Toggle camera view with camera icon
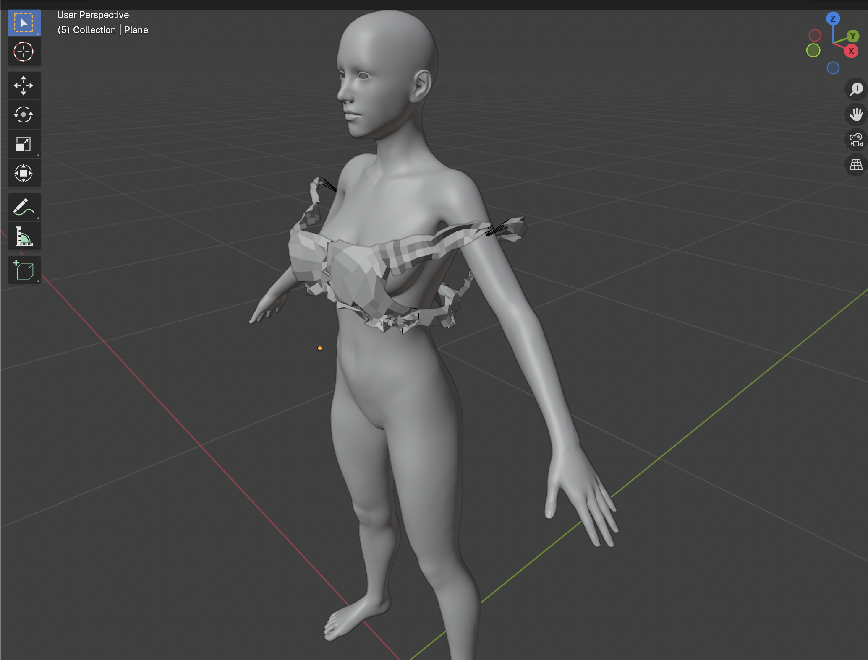The height and width of the screenshot is (660, 868). (856, 140)
